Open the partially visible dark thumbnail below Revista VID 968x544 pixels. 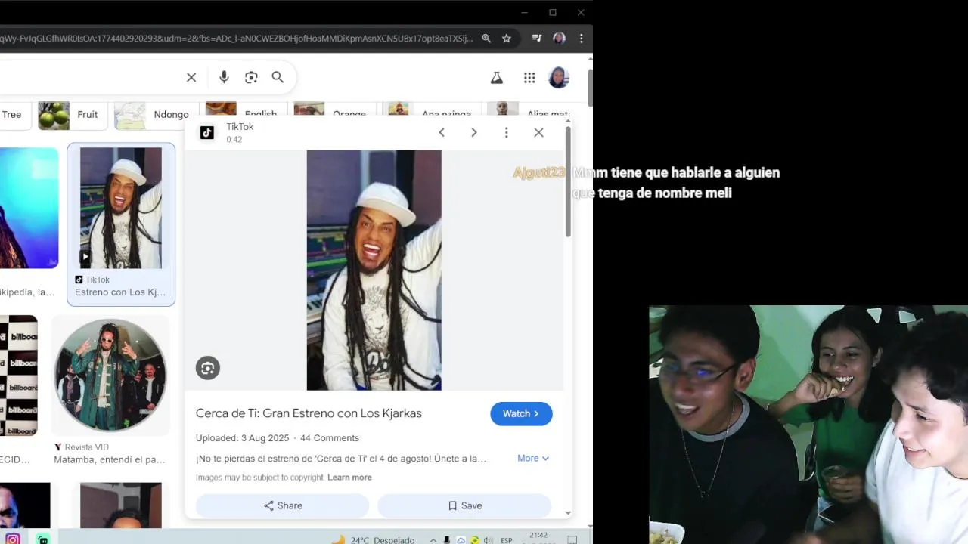click(121, 505)
